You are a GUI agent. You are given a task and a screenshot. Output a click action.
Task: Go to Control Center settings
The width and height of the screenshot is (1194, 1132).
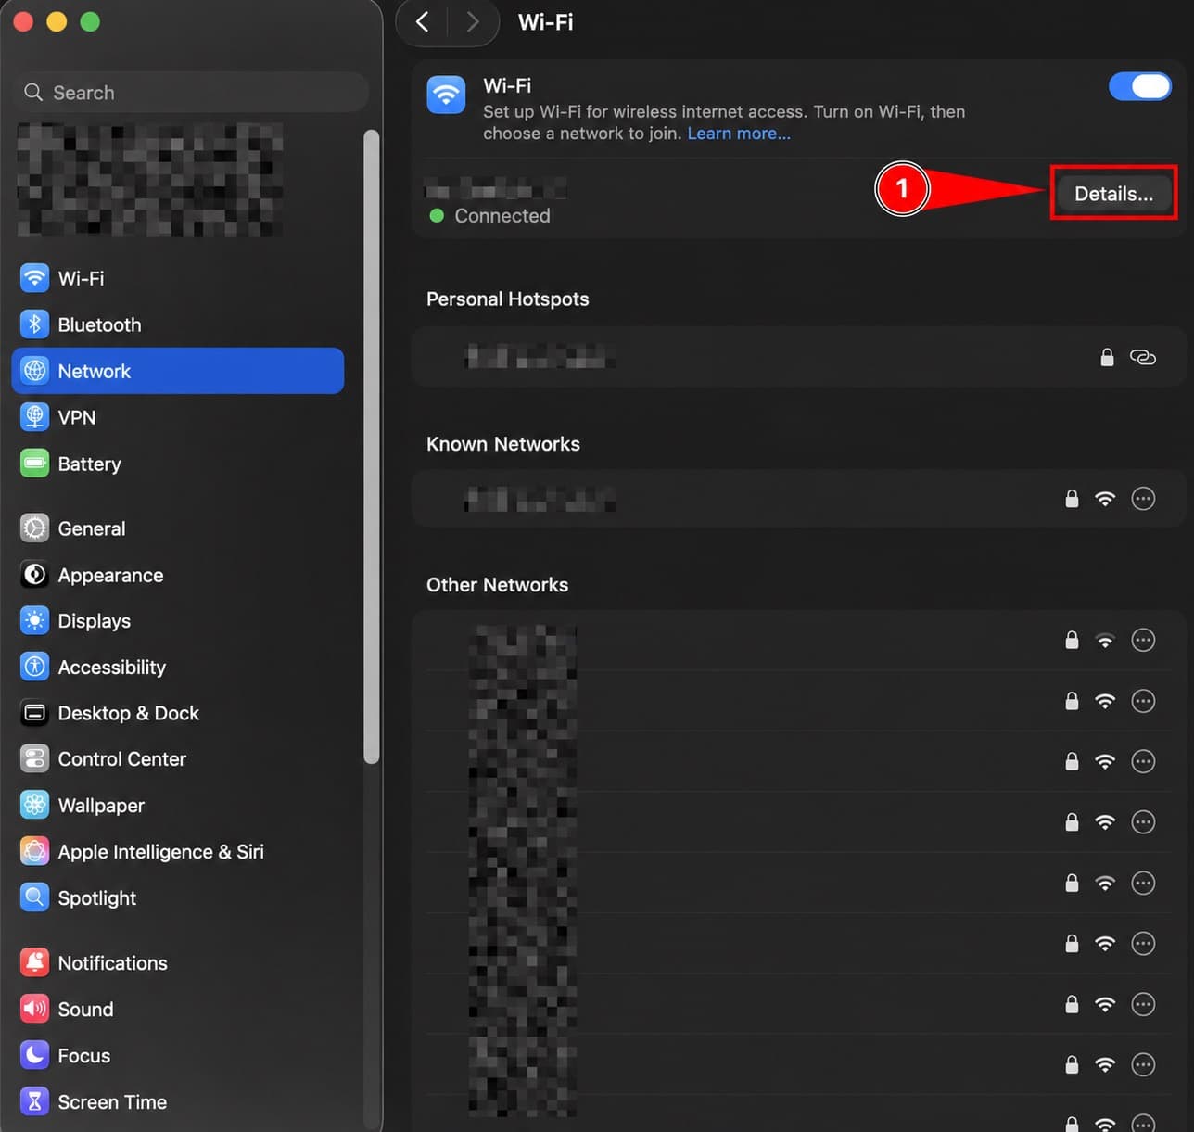(x=177, y=759)
